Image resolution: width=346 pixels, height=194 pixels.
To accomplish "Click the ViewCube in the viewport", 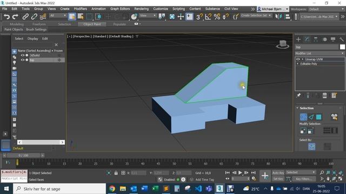I will click(x=282, y=44).
